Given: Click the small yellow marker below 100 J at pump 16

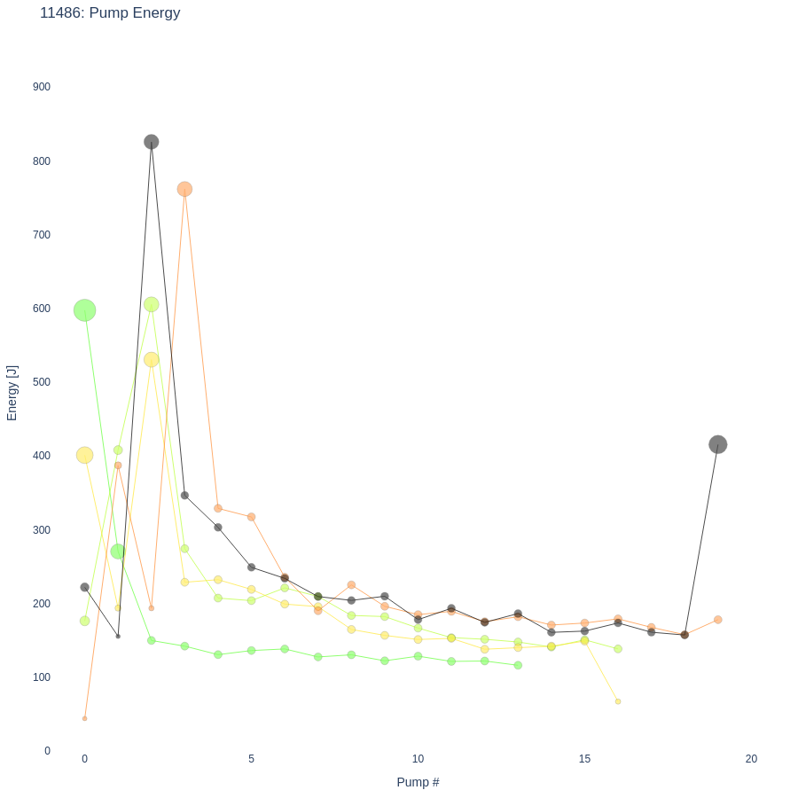Looking at the screenshot, I should [618, 701].
